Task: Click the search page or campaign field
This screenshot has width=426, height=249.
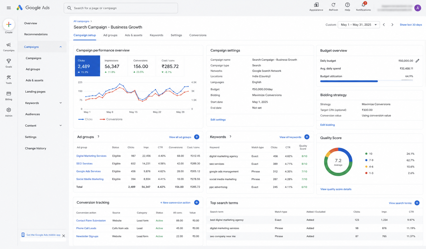Action: click(x=121, y=8)
